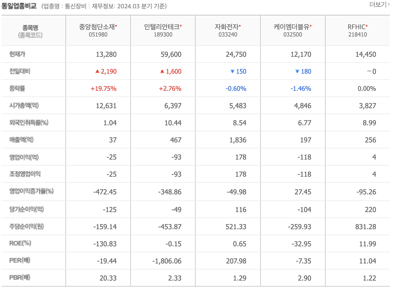Open the 중앙첨단소재 stock page
The width and height of the screenshot is (393, 290).
coord(97,26)
